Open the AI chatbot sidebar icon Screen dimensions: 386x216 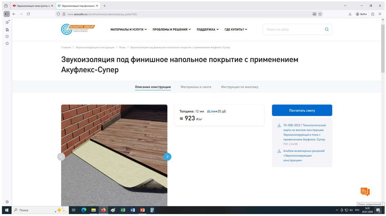(x=7, y=22)
